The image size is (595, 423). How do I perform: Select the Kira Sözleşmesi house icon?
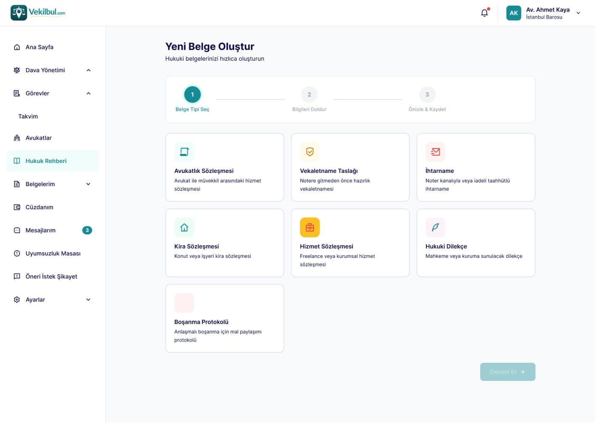pyautogui.click(x=184, y=227)
